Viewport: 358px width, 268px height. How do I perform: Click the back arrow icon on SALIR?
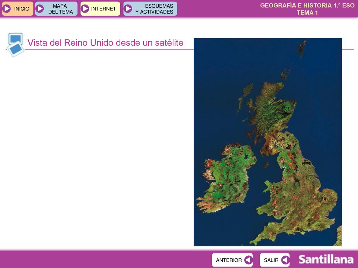coord(285,260)
